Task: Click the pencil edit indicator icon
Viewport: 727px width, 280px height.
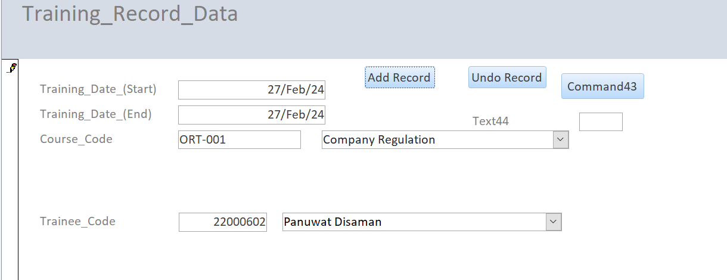Action: click(x=11, y=67)
